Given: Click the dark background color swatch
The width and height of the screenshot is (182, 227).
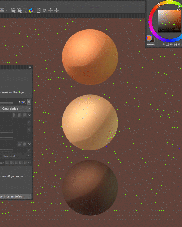Looking at the screenshot, I should (152, 41).
